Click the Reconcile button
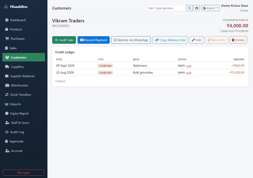 click(x=216, y=40)
